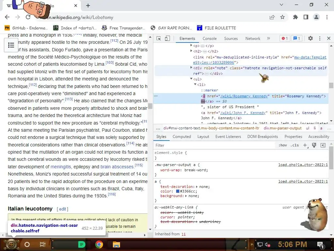This screenshot has width=334, height=251.
Task: Toggle the :hov element state panel
Action: (x=283, y=145)
